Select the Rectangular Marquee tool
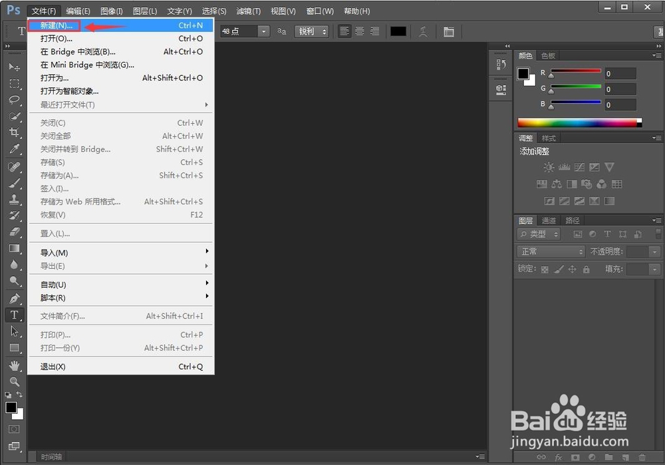Image resolution: width=665 pixels, height=465 pixels. pyautogui.click(x=15, y=84)
